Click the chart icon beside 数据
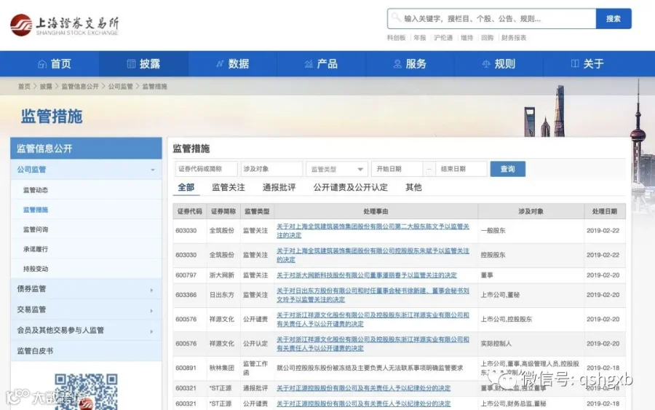Image resolution: width=655 pixels, height=410 pixels. pyautogui.click(x=220, y=64)
